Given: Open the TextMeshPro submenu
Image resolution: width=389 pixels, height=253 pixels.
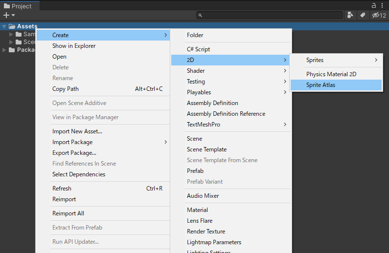Looking at the screenshot, I should [204, 125].
